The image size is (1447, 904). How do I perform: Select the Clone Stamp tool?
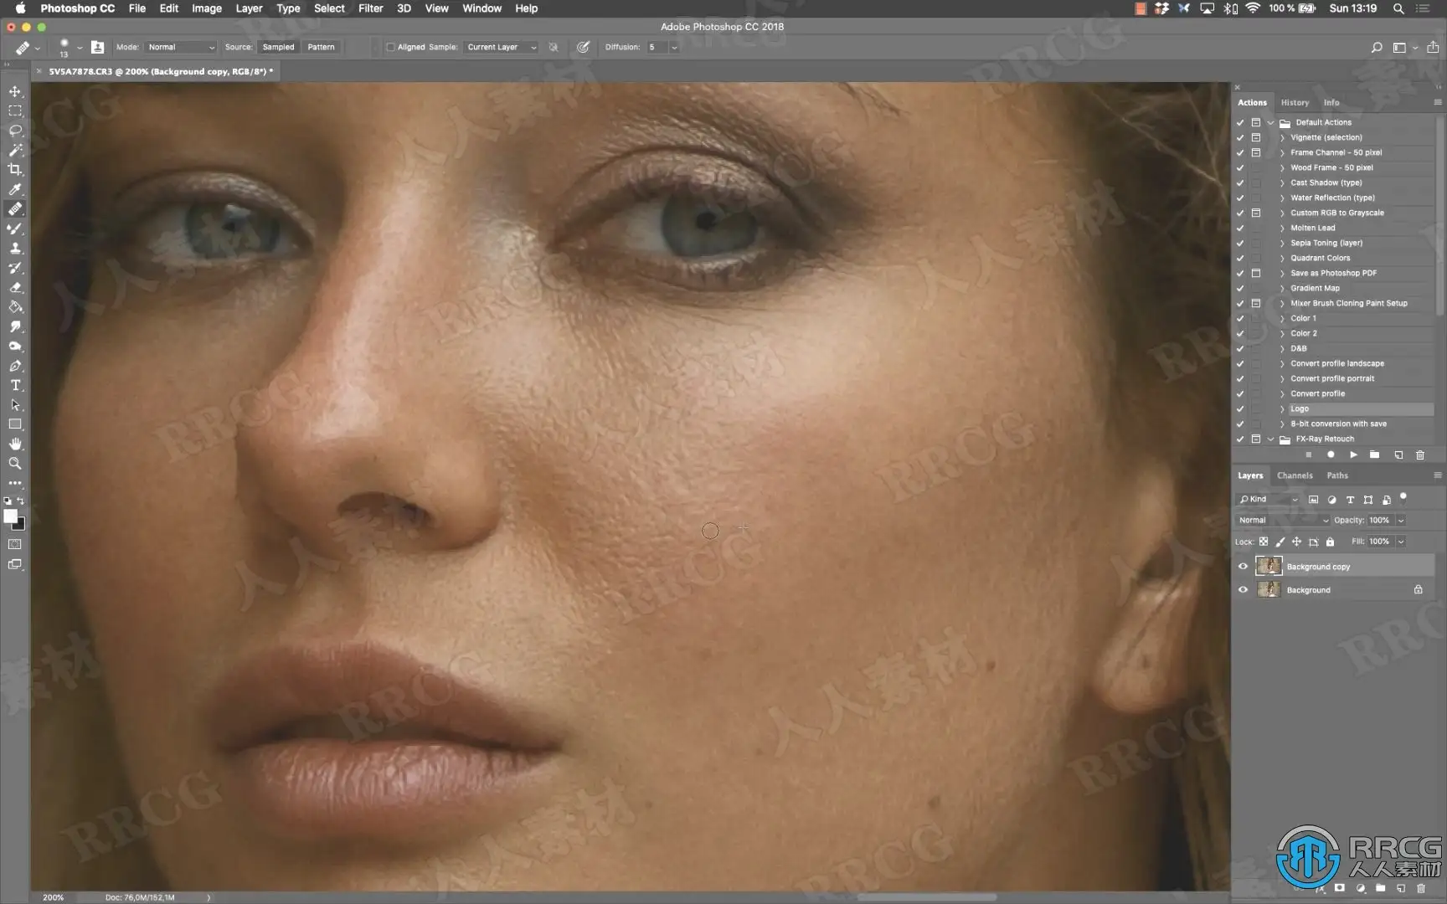(x=15, y=249)
